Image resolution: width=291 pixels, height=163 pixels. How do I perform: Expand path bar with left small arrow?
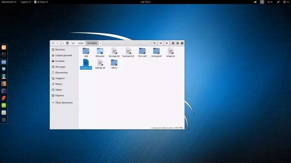[63, 43]
